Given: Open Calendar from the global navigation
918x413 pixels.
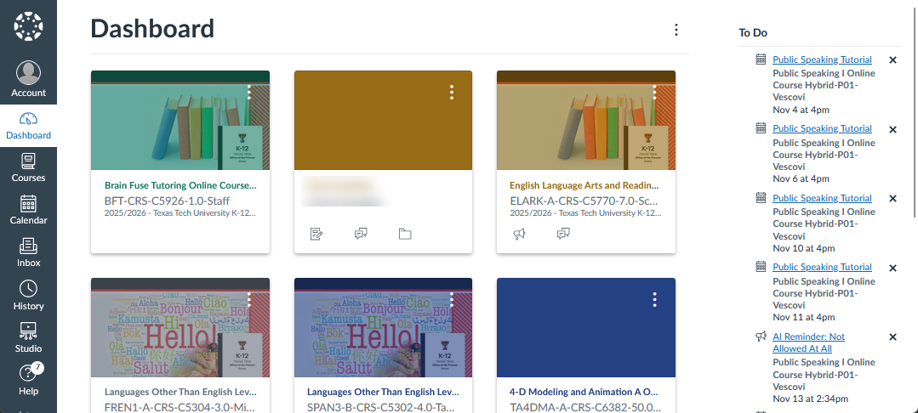Looking at the screenshot, I should (x=28, y=209).
